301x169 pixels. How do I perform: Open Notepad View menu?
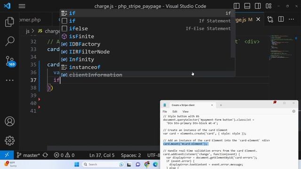[185, 112]
